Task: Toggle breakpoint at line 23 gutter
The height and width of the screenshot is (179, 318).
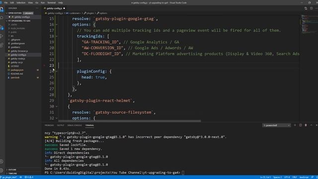Action: tap(44, 65)
